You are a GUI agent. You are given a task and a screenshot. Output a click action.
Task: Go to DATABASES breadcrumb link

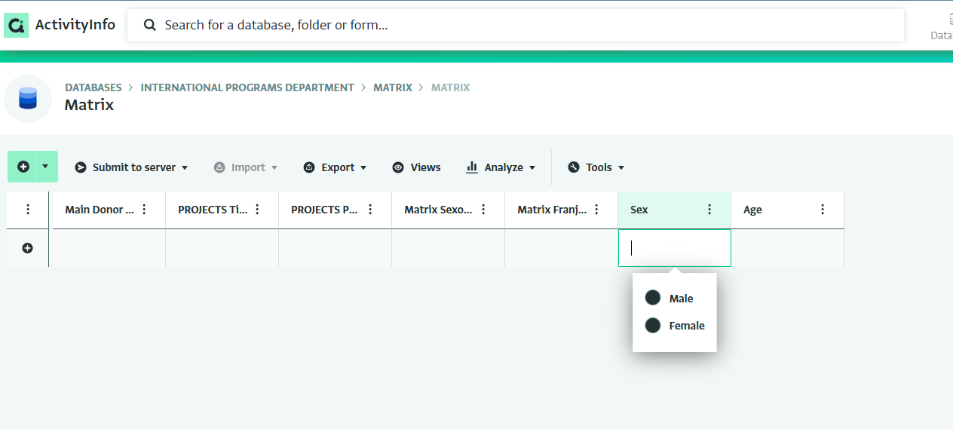tap(93, 87)
